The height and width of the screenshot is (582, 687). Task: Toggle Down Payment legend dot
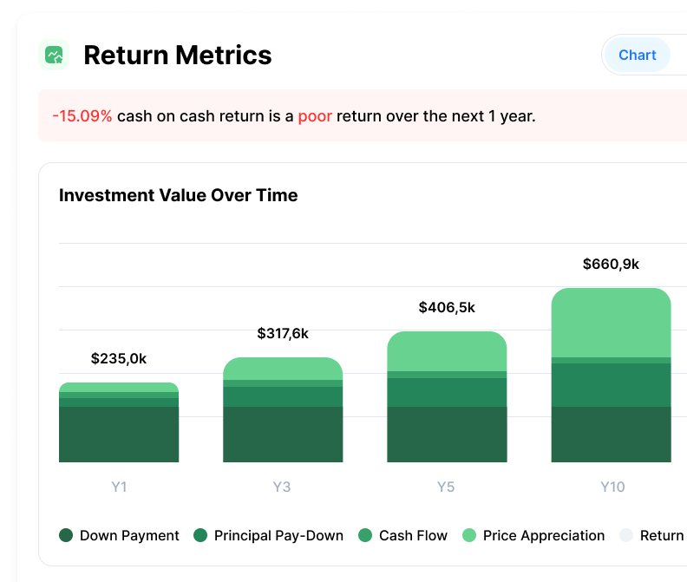point(66,535)
